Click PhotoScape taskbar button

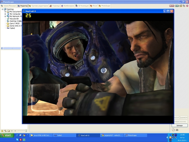point(135,135)
